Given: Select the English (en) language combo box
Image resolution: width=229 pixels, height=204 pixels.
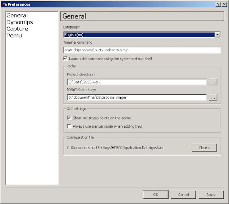Looking at the screenshot, I should 142,35.
